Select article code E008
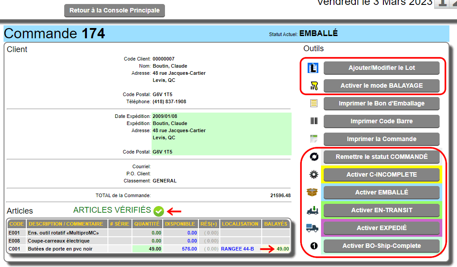 click(x=14, y=241)
